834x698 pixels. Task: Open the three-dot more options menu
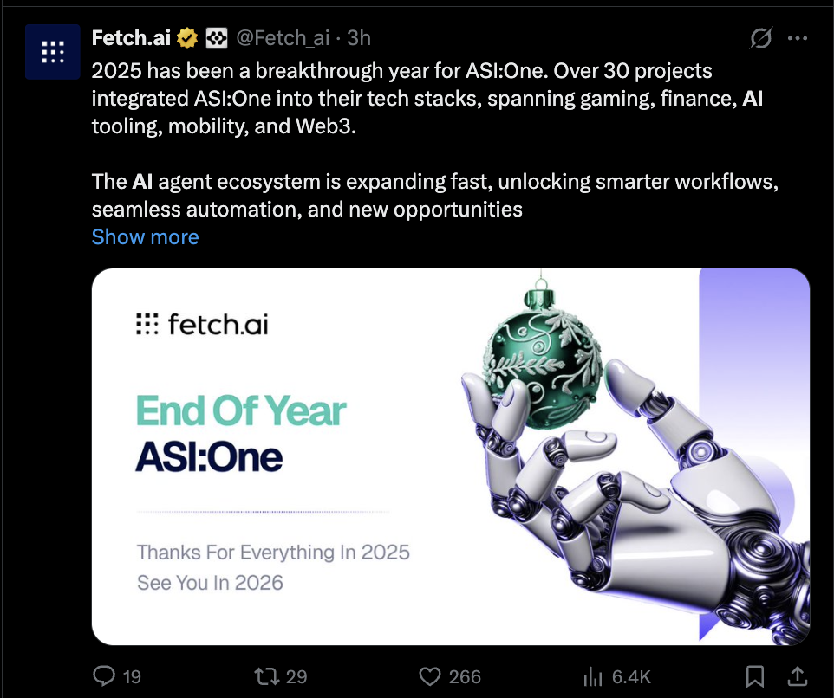click(x=798, y=38)
